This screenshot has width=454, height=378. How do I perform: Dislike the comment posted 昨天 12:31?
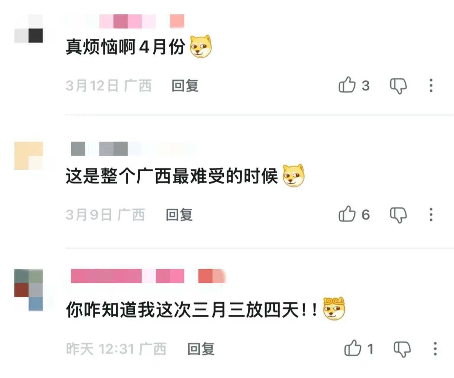(x=402, y=349)
